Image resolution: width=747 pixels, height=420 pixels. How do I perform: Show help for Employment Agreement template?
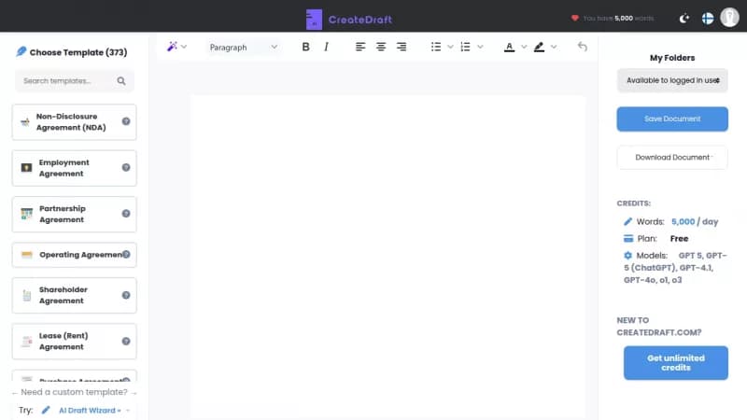coord(126,168)
